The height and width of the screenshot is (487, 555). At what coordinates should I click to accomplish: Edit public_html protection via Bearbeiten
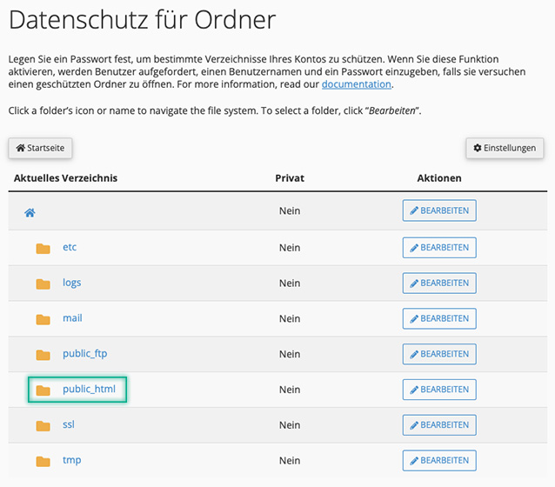pos(439,390)
